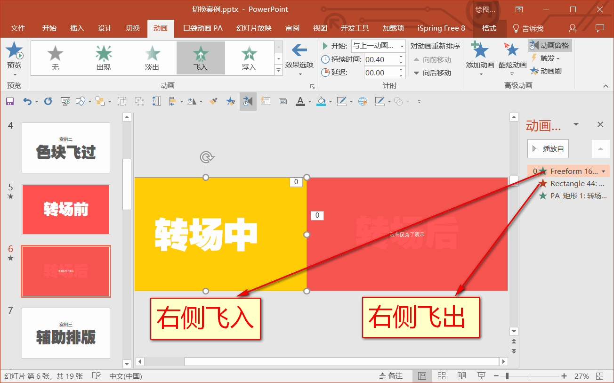Open the shapes icon in quick toolbar
Viewport: 614px width, 383px height.
(x=80, y=101)
